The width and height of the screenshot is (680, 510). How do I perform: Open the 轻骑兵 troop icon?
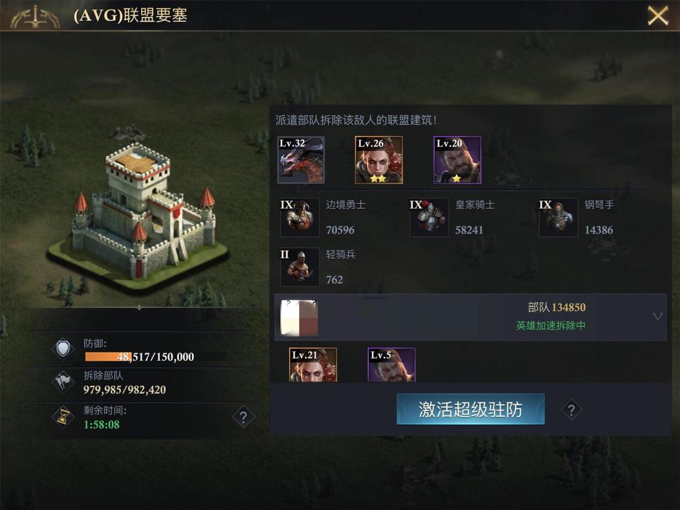300,267
